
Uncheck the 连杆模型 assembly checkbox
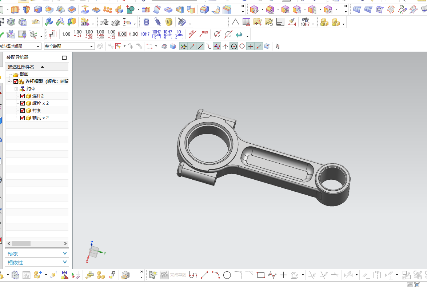point(16,81)
